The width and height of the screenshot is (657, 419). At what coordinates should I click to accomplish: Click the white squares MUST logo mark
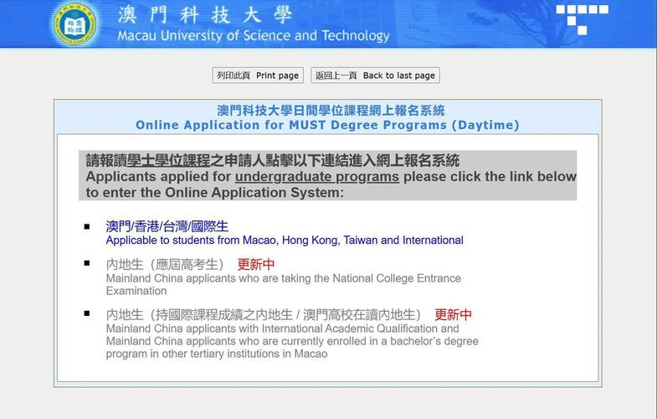[582, 20]
